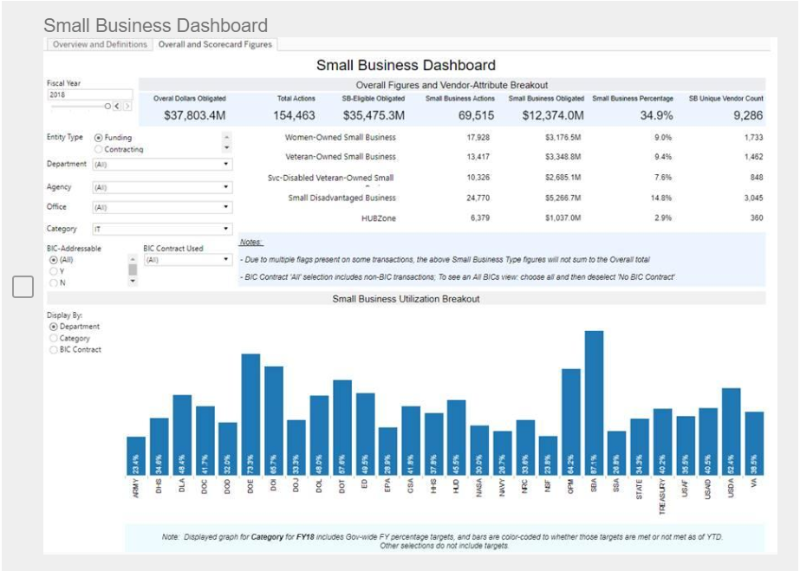Image resolution: width=800 pixels, height=571 pixels.
Task: Display chart by Category
Action: 54,338
